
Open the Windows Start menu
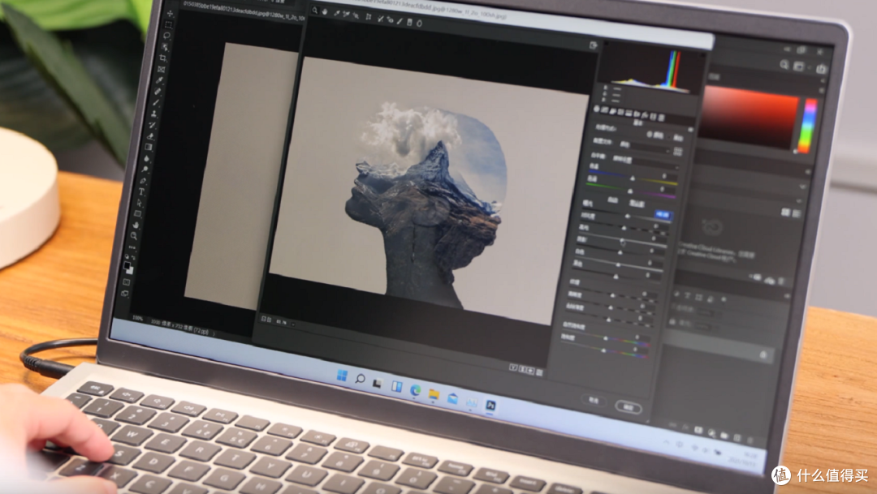pos(342,375)
